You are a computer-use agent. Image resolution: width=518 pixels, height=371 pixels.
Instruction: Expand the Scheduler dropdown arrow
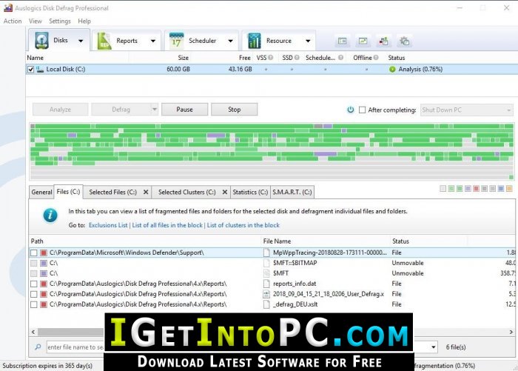(230, 41)
